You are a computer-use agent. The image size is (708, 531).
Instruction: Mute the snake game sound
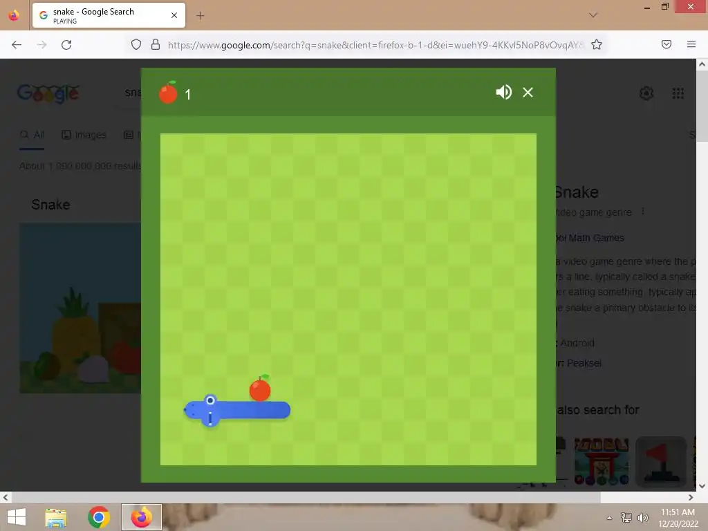tap(503, 92)
